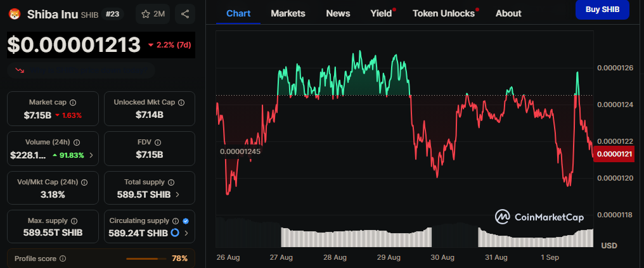Click Vol/Mkt Cap (24h) info icon

pos(84,182)
